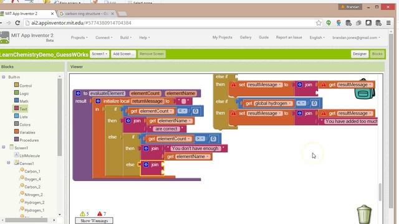Click the Blocks panel horizontal scrollbar
The image size is (399, 224).
tap(26, 220)
